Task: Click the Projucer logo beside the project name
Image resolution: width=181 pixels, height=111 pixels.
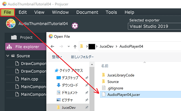Action: (11, 23)
